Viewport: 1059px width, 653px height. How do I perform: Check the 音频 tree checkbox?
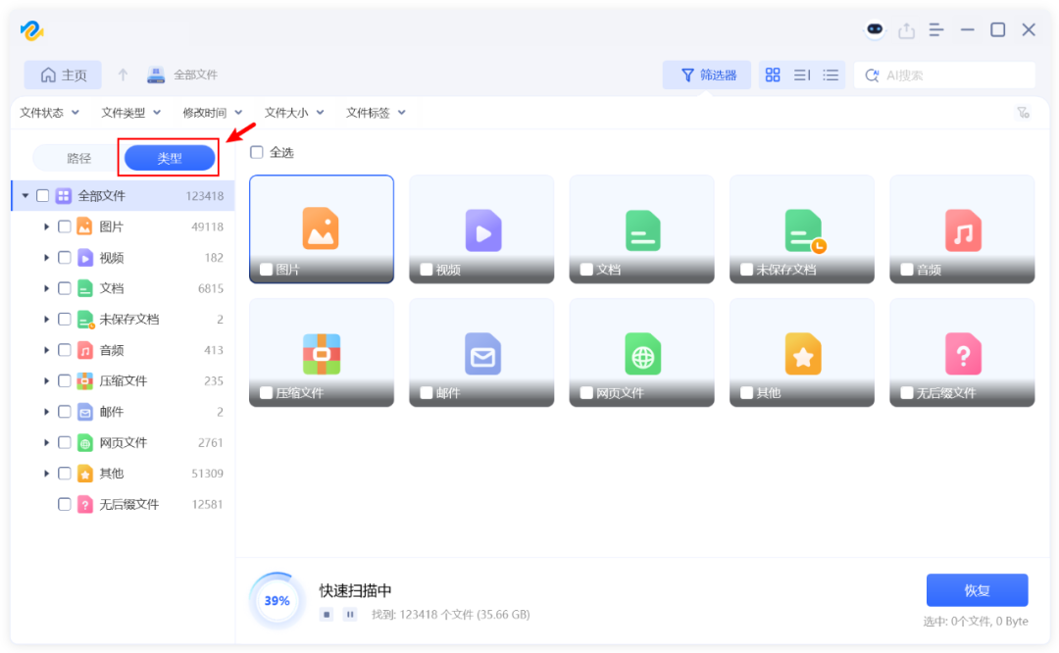tap(64, 350)
